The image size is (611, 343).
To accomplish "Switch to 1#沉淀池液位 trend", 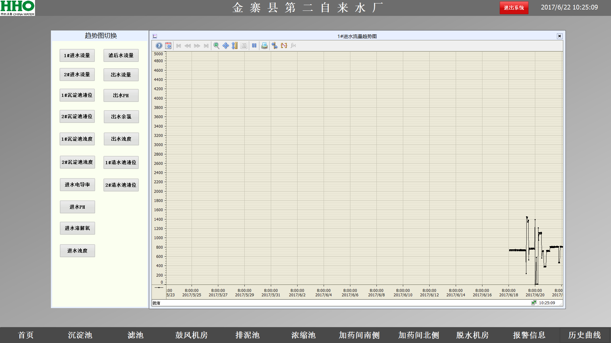I will (77, 95).
